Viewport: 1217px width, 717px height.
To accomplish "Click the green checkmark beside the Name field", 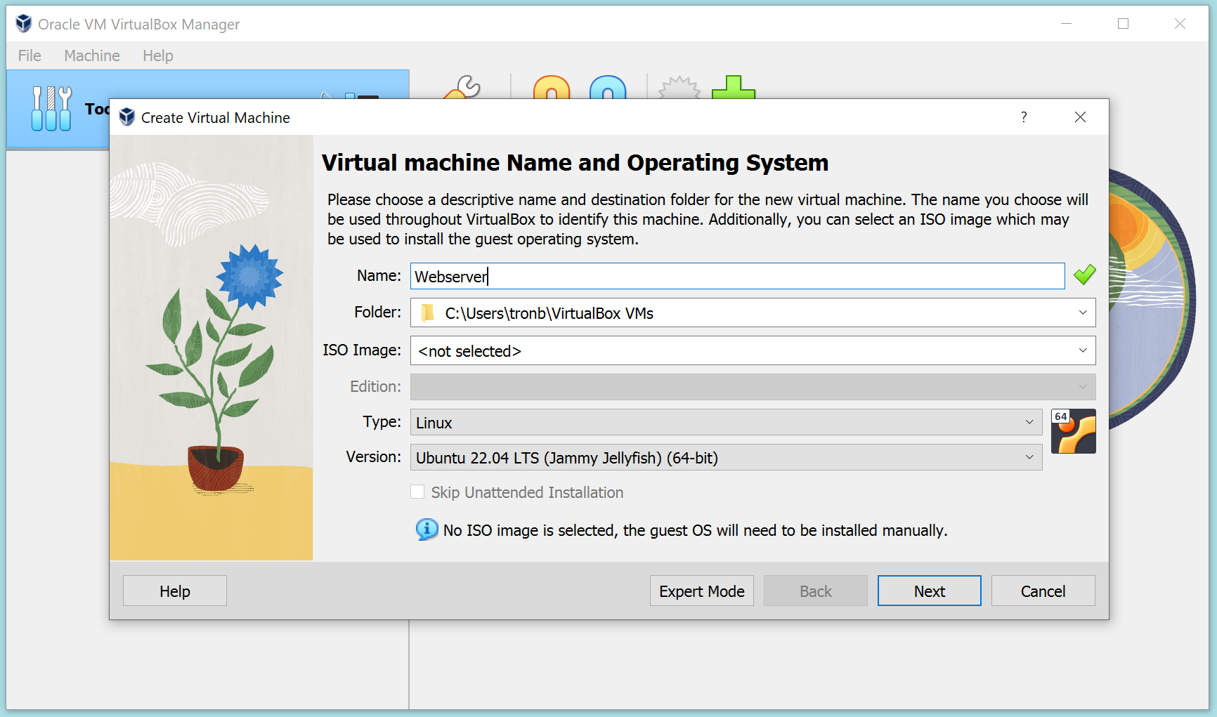I will click(1083, 275).
